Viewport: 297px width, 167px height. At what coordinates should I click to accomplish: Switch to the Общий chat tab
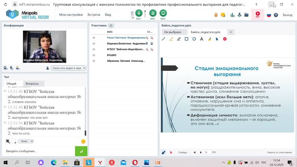(x=12, y=83)
